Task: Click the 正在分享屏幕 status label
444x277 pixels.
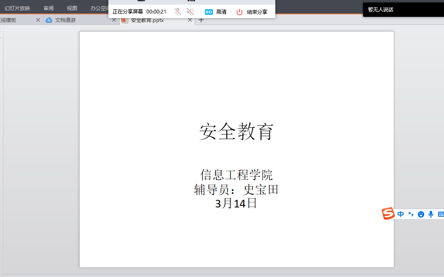Action: [x=128, y=12]
